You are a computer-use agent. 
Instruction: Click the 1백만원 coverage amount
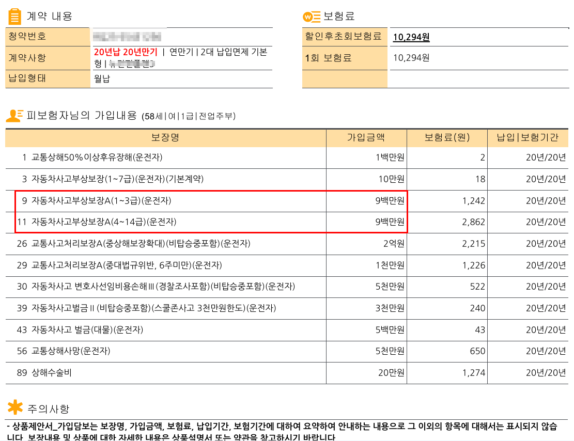[390, 157]
